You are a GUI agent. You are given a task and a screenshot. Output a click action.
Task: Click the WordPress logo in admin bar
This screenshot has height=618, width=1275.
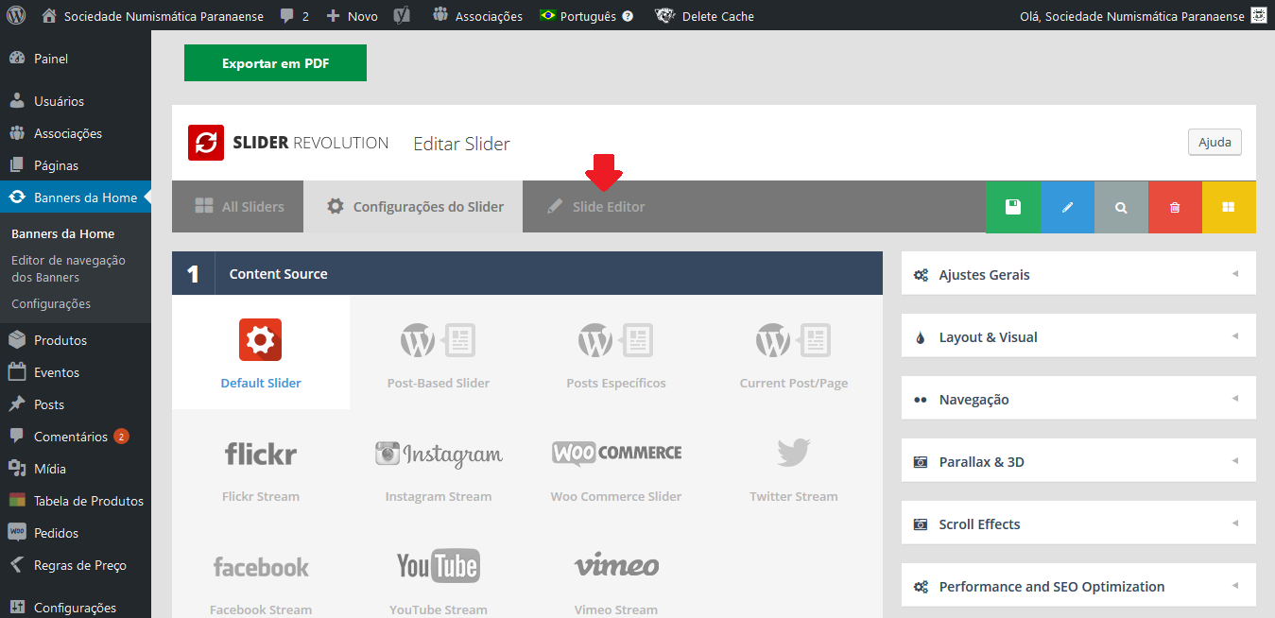point(16,15)
